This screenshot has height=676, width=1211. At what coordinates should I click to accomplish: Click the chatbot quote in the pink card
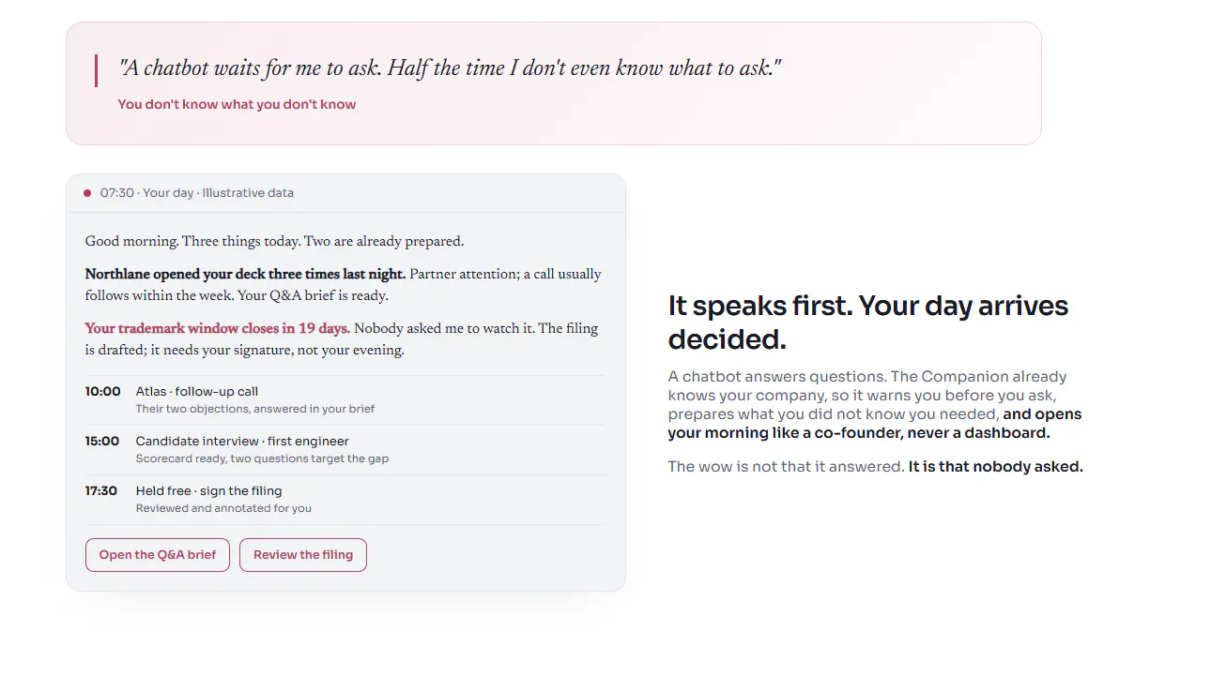point(451,68)
